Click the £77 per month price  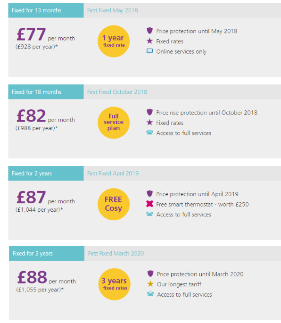point(46,34)
